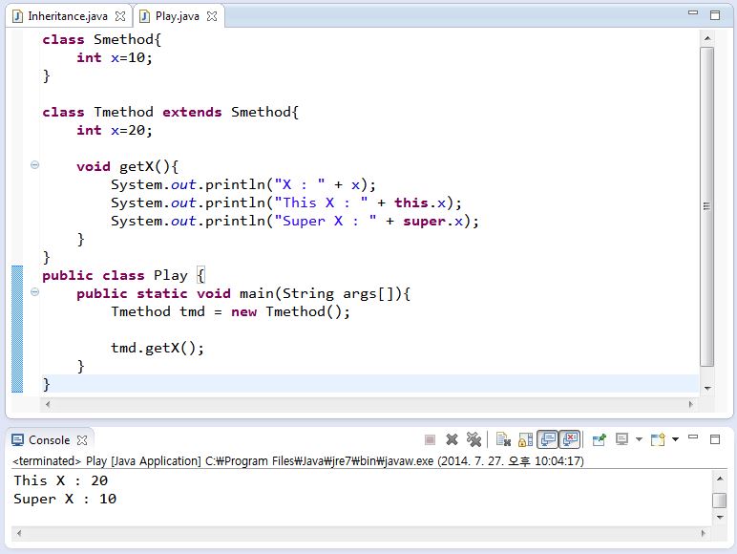Image resolution: width=737 pixels, height=554 pixels.
Task: Click the "tmd.getX();" line
Action: (x=158, y=349)
